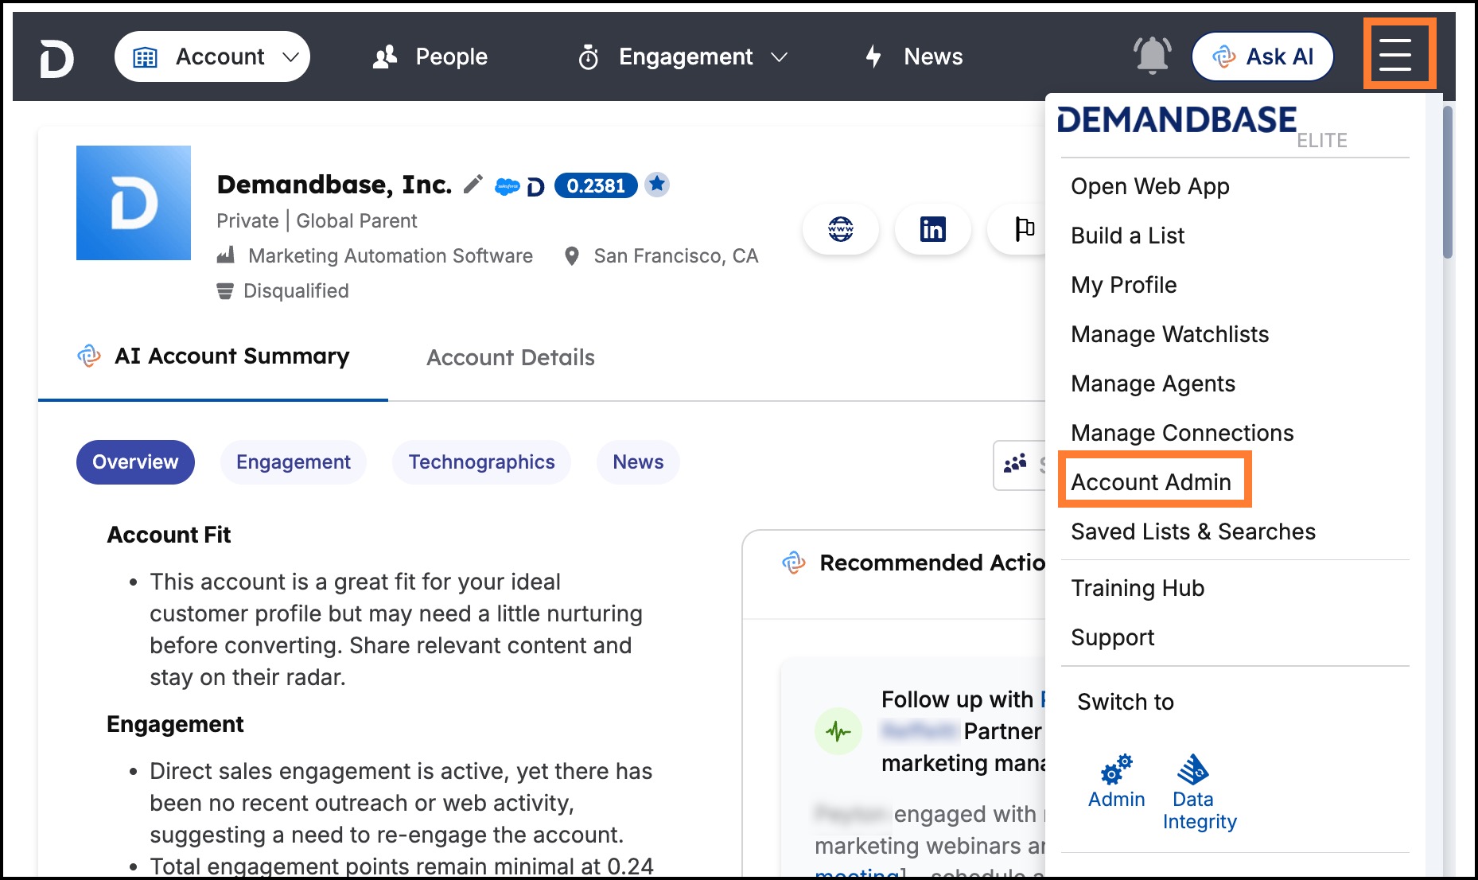This screenshot has width=1478, height=880.
Task: Select the Overview pill
Action: (x=135, y=462)
